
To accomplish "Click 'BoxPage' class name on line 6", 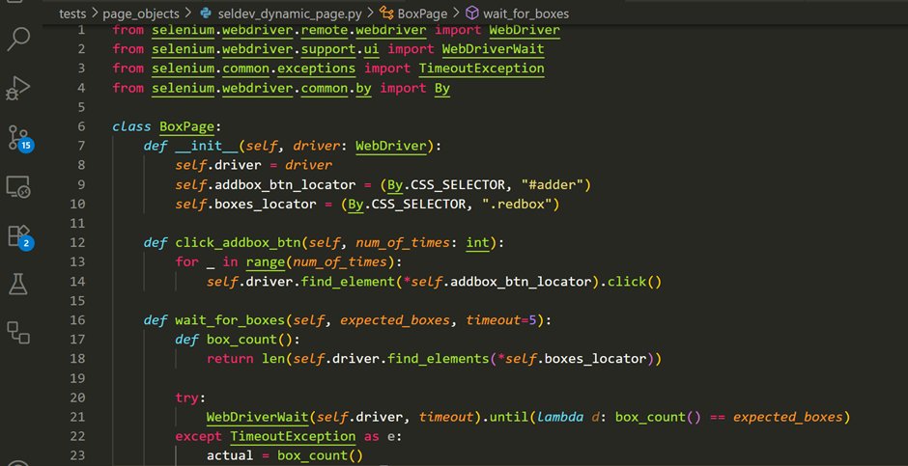I will [187, 126].
